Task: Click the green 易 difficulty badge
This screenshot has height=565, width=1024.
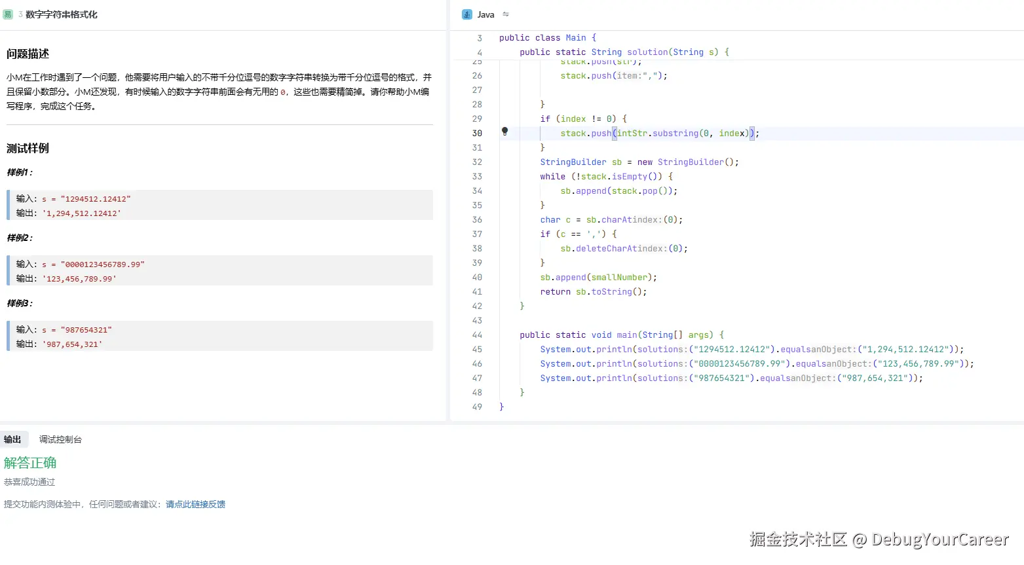Action: [x=7, y=13]
